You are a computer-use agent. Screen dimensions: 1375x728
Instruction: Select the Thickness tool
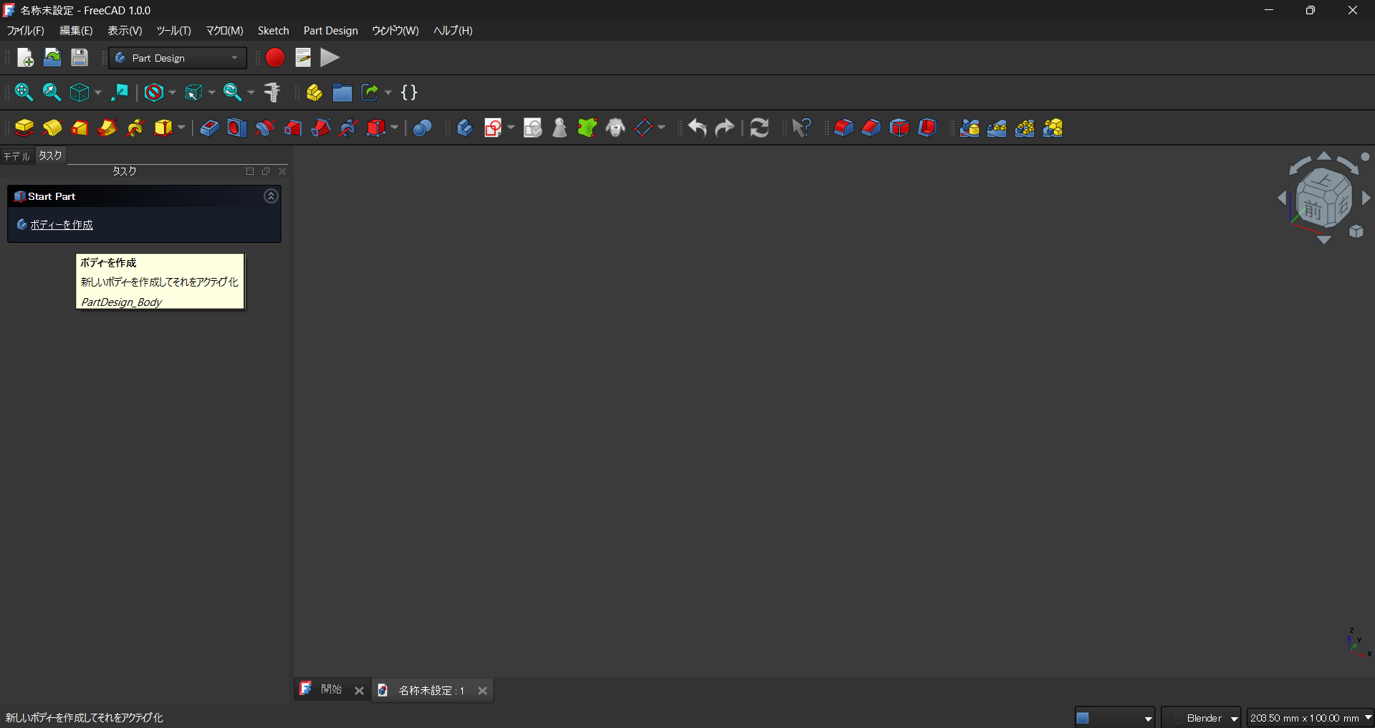coord(927,128)
